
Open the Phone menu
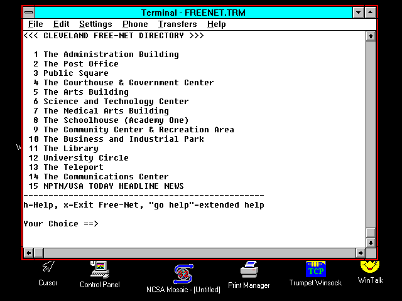coord(135,24)
